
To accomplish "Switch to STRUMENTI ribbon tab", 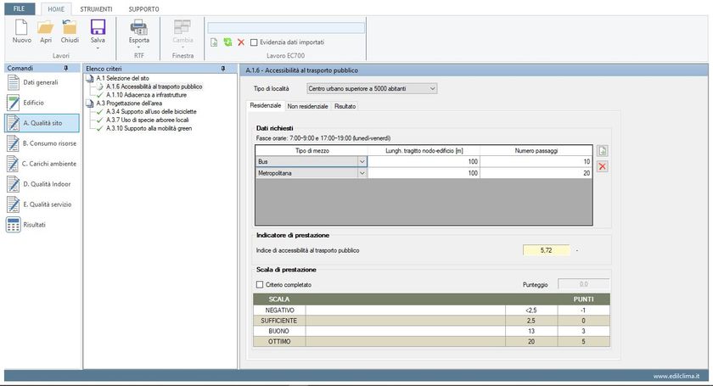I will click(x=96, y=9).
